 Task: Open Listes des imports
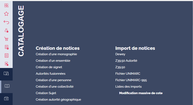coord(128,86)
